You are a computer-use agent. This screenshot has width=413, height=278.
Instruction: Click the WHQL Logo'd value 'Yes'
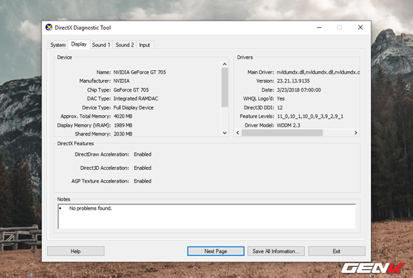click(x=281, y=99)
